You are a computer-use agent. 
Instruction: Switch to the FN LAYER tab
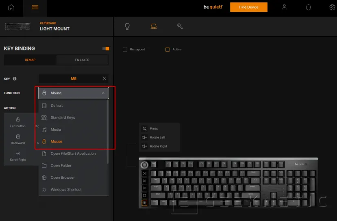pyautogui.click(x=83, y=60)
